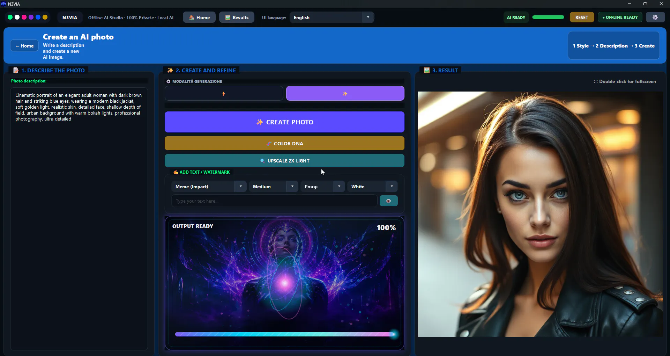Click the 100% output progress value
670x356 pixels.
pos(386,228)
